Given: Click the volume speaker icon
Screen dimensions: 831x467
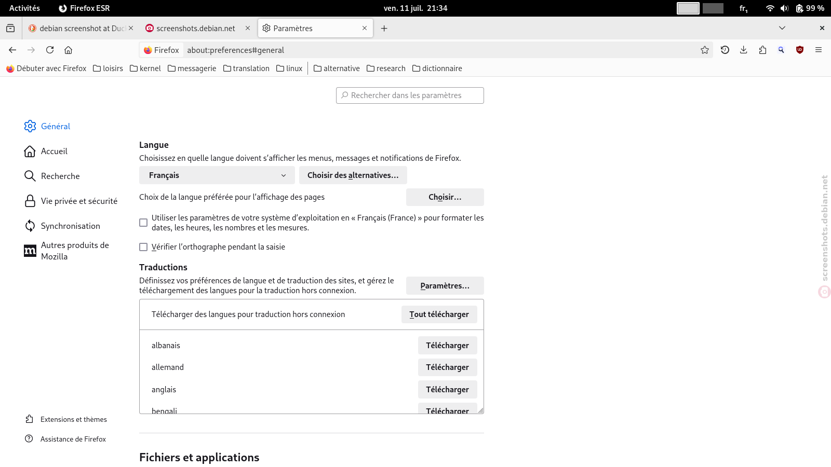Looking at the screenshot, I should (784, 8).
